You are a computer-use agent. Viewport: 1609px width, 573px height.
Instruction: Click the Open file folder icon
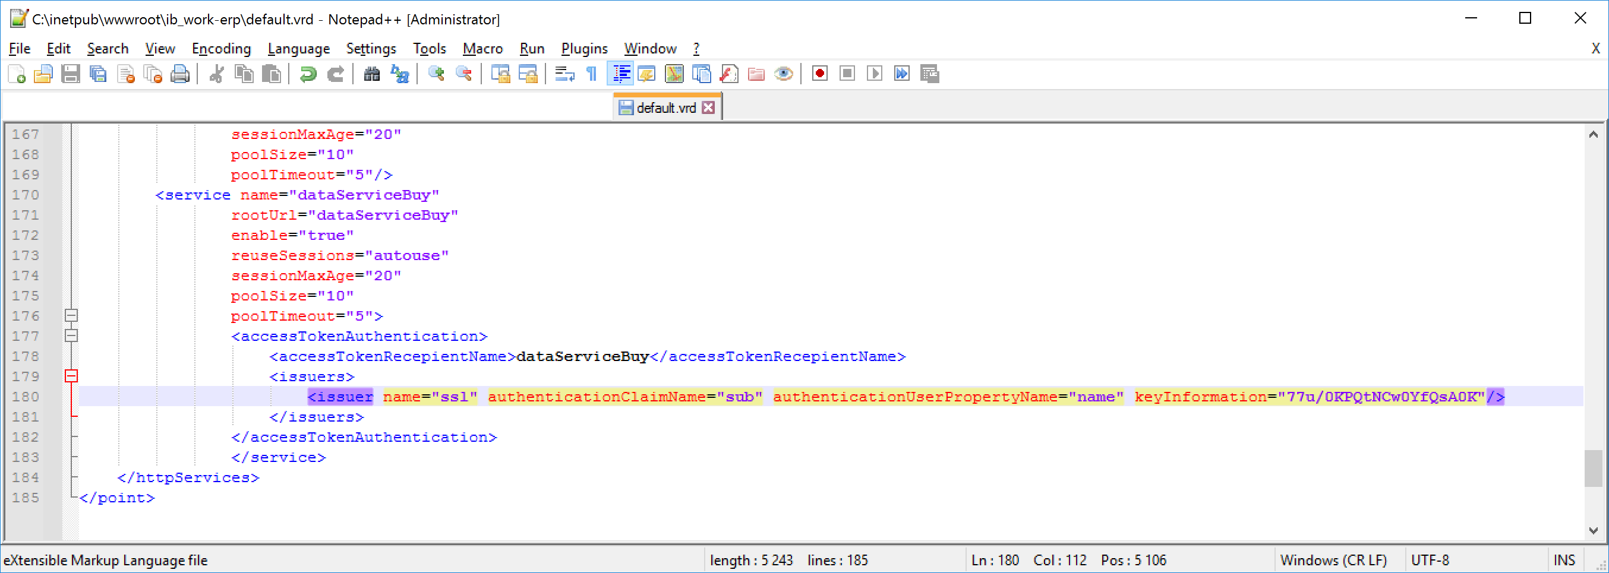tap(43, 74)
